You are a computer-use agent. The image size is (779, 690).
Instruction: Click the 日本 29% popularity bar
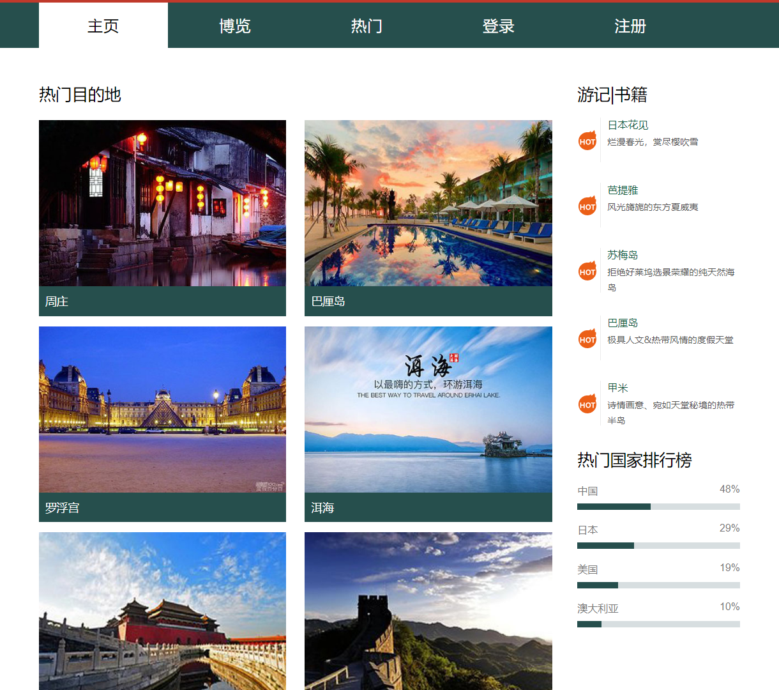tap(658, 546)
